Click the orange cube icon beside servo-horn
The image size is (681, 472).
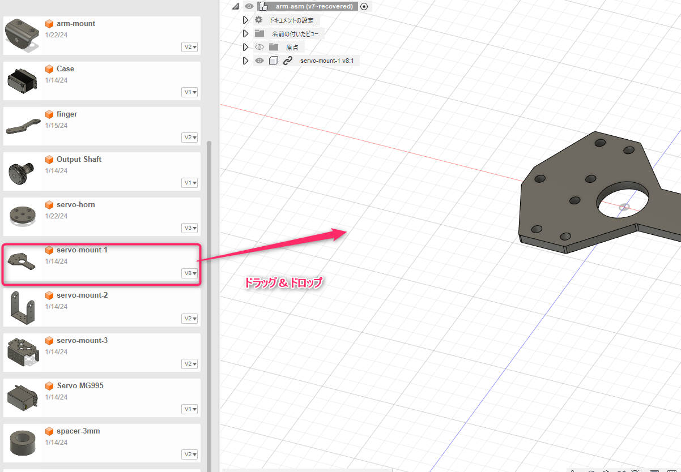(49, 205)
